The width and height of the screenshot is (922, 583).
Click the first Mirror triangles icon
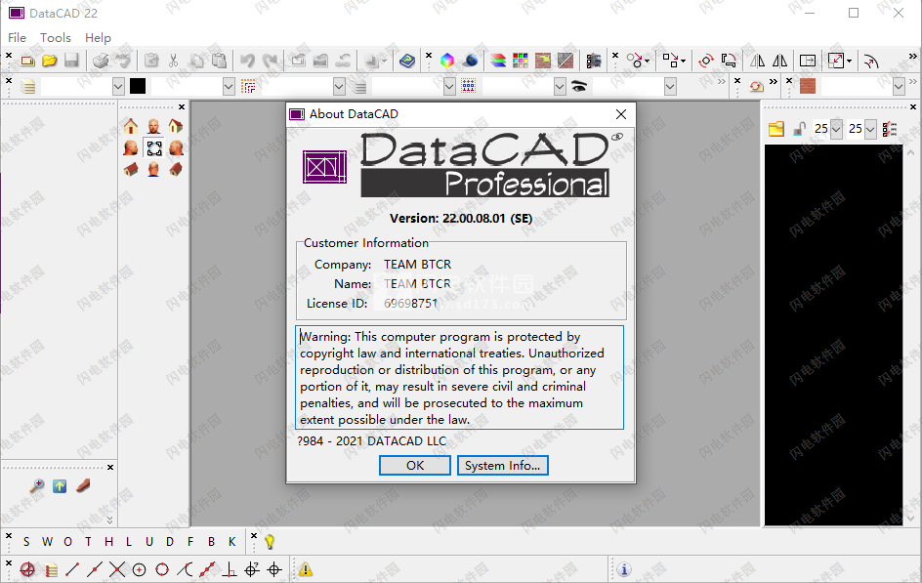coord(757,61)
